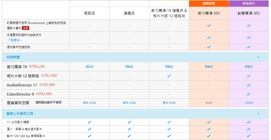Click the 優先客戶支援服務 row label
The height and width of the screenshot is (140, 271).
pyautogui.click(x=18, y=47)
